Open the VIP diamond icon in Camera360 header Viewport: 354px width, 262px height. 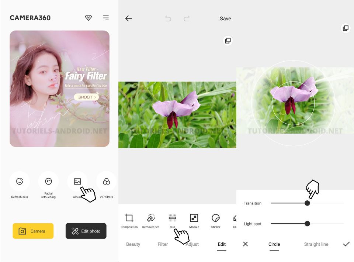click(x=88, y=18)
